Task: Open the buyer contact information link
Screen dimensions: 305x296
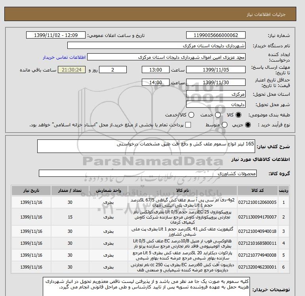Action: [64, 57]
